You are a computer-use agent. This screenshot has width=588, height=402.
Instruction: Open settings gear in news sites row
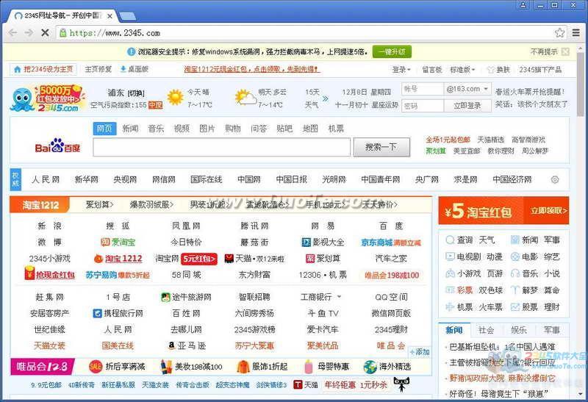click(555, 179)
